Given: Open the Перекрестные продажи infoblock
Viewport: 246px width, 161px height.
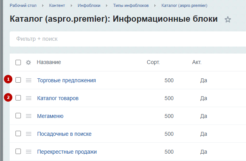Looking at the screenshot, I should (67, 152).
